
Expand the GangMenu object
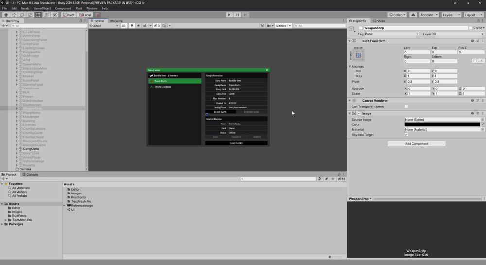pos(17,149)
